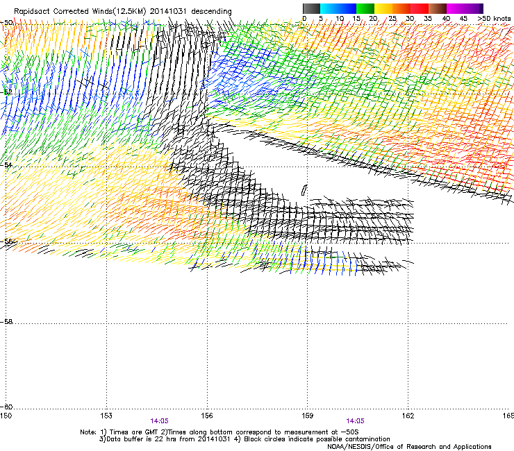Click the 'NOAA/NESDIS/Office of Research and Applications' credit
The image size is (514, 451).
pyautogui.click(x=409, y=447)
